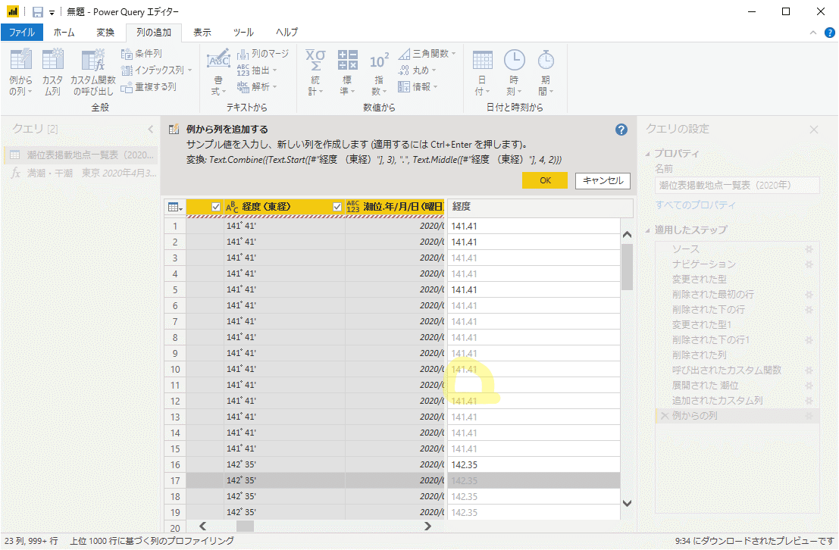Viewport: 839px width, 550px height.
Task: Switch to the ヘルプ tab
Action: pos(286,33)
